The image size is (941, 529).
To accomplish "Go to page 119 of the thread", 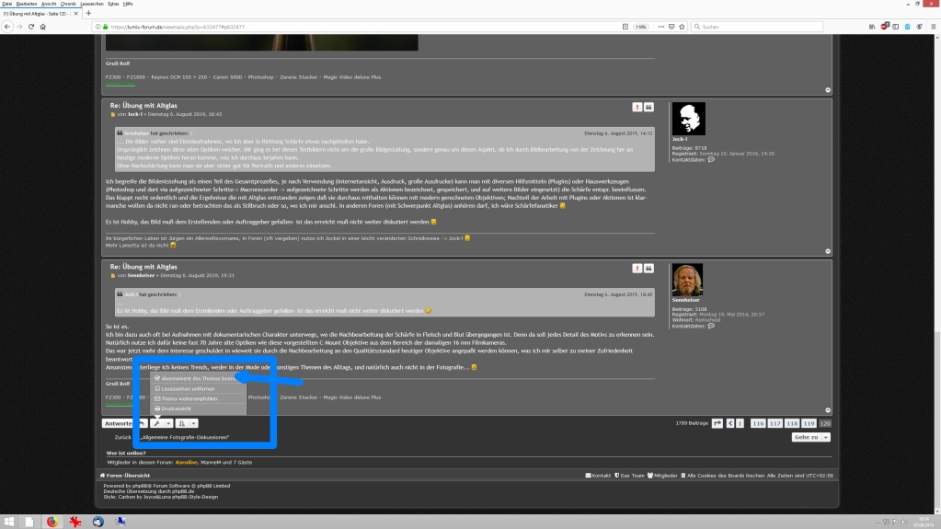I will (809, 423).
